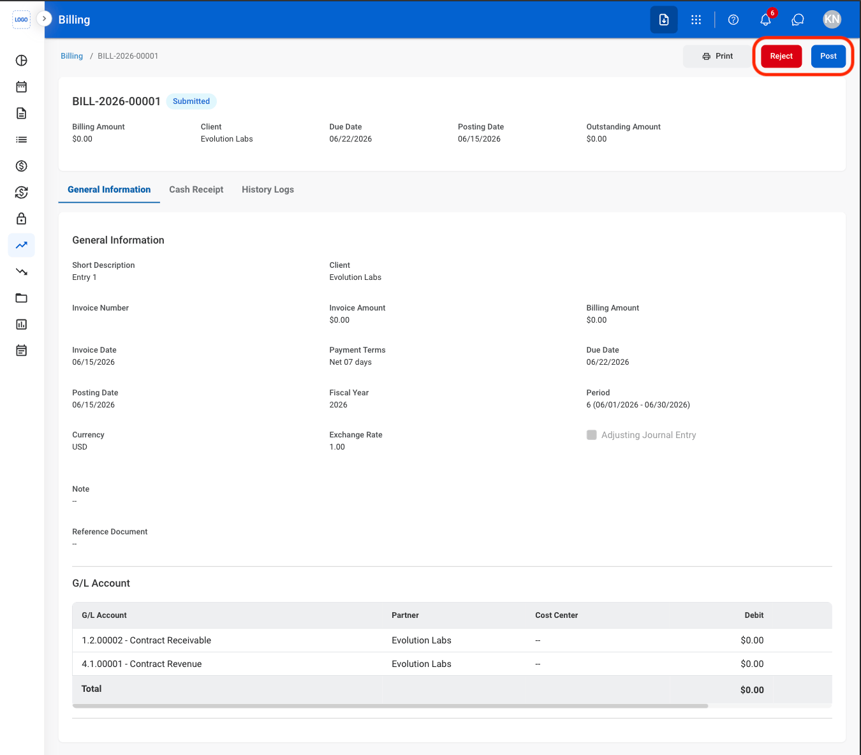Click the G/L Account column header
This screenshot has height=755, width=861.
(x=104, y=615)
